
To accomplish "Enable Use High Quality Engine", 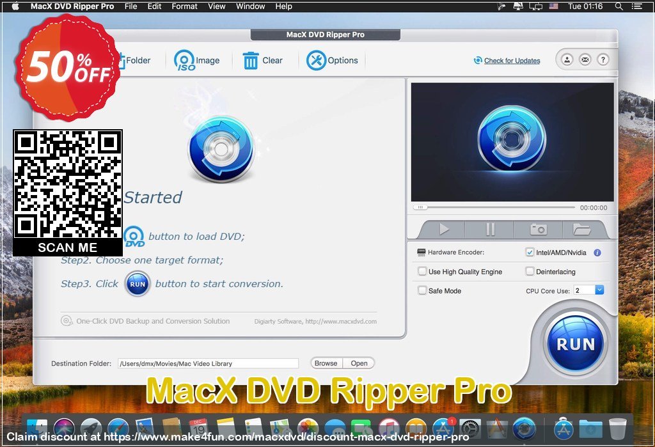I will 422,272.
